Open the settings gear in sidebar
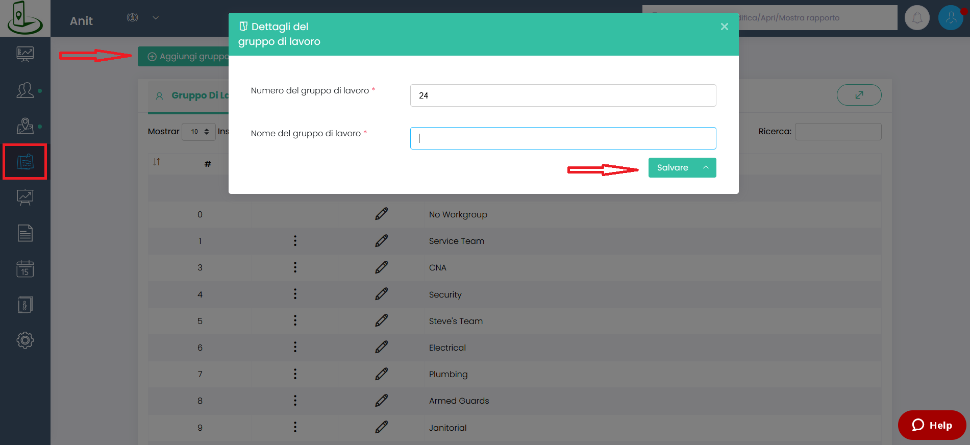 pyautogui.click(x=25, y=340)
